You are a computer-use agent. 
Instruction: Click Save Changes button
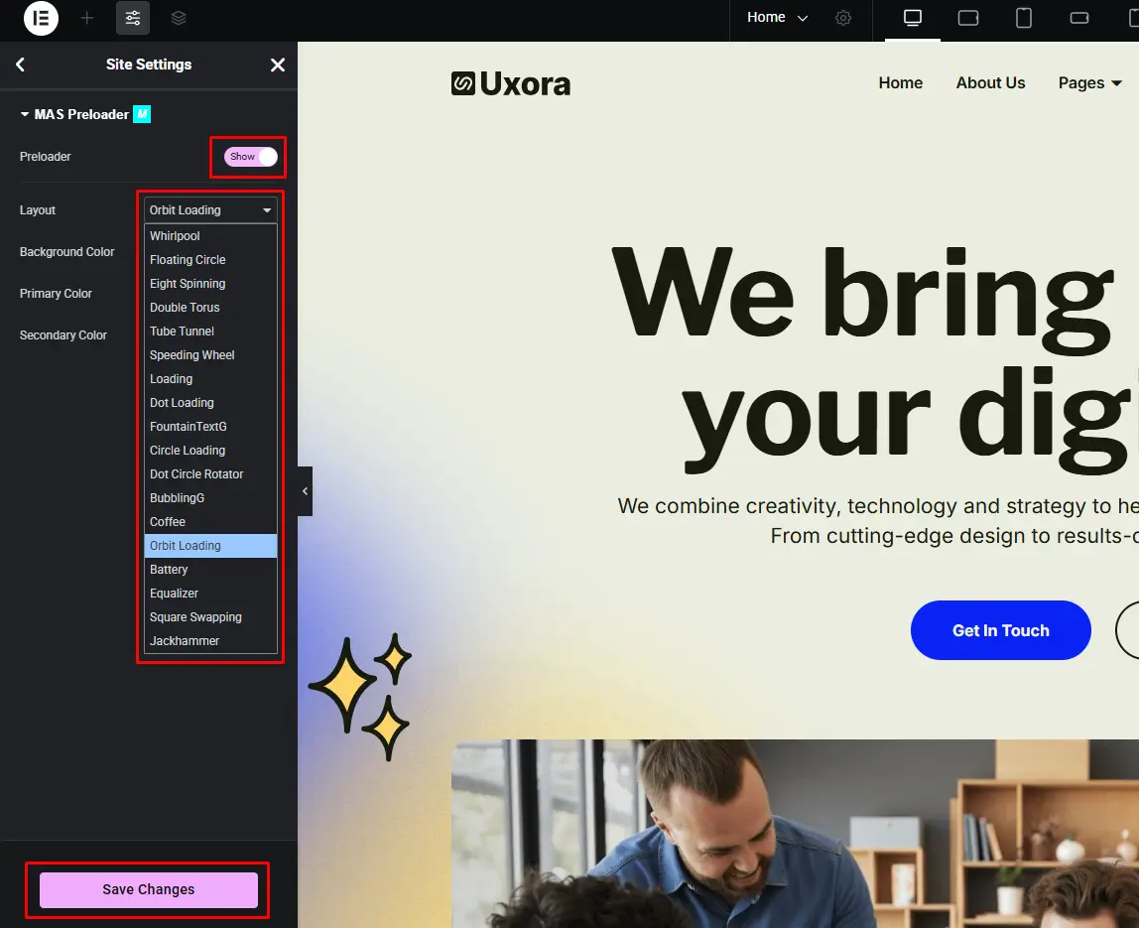[x=148, y=889]
